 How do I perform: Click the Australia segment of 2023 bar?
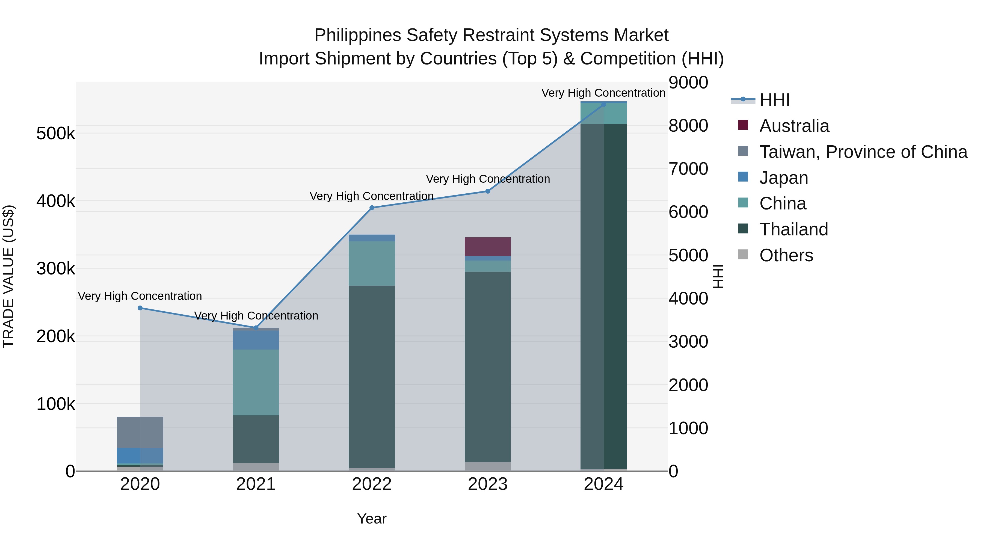(x=488, y=247)
